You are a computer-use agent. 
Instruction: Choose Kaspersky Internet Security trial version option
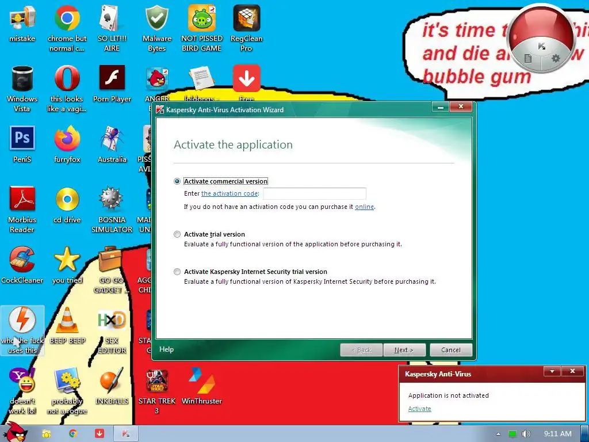point(177,272)
